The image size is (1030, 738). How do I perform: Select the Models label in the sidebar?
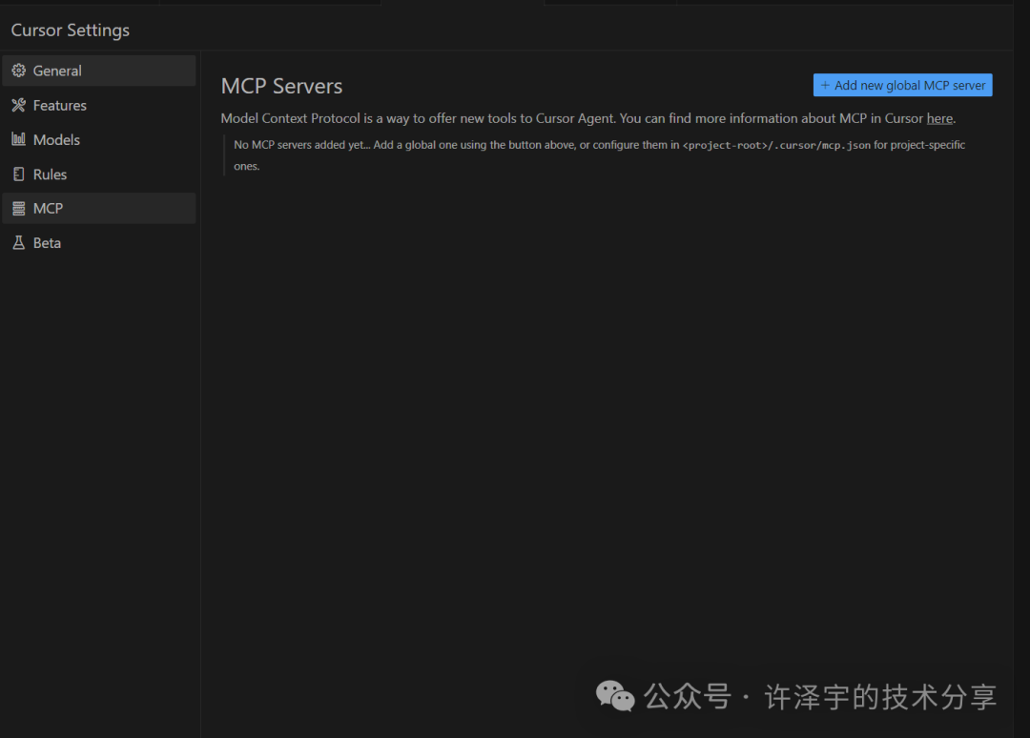click(56, 139)
